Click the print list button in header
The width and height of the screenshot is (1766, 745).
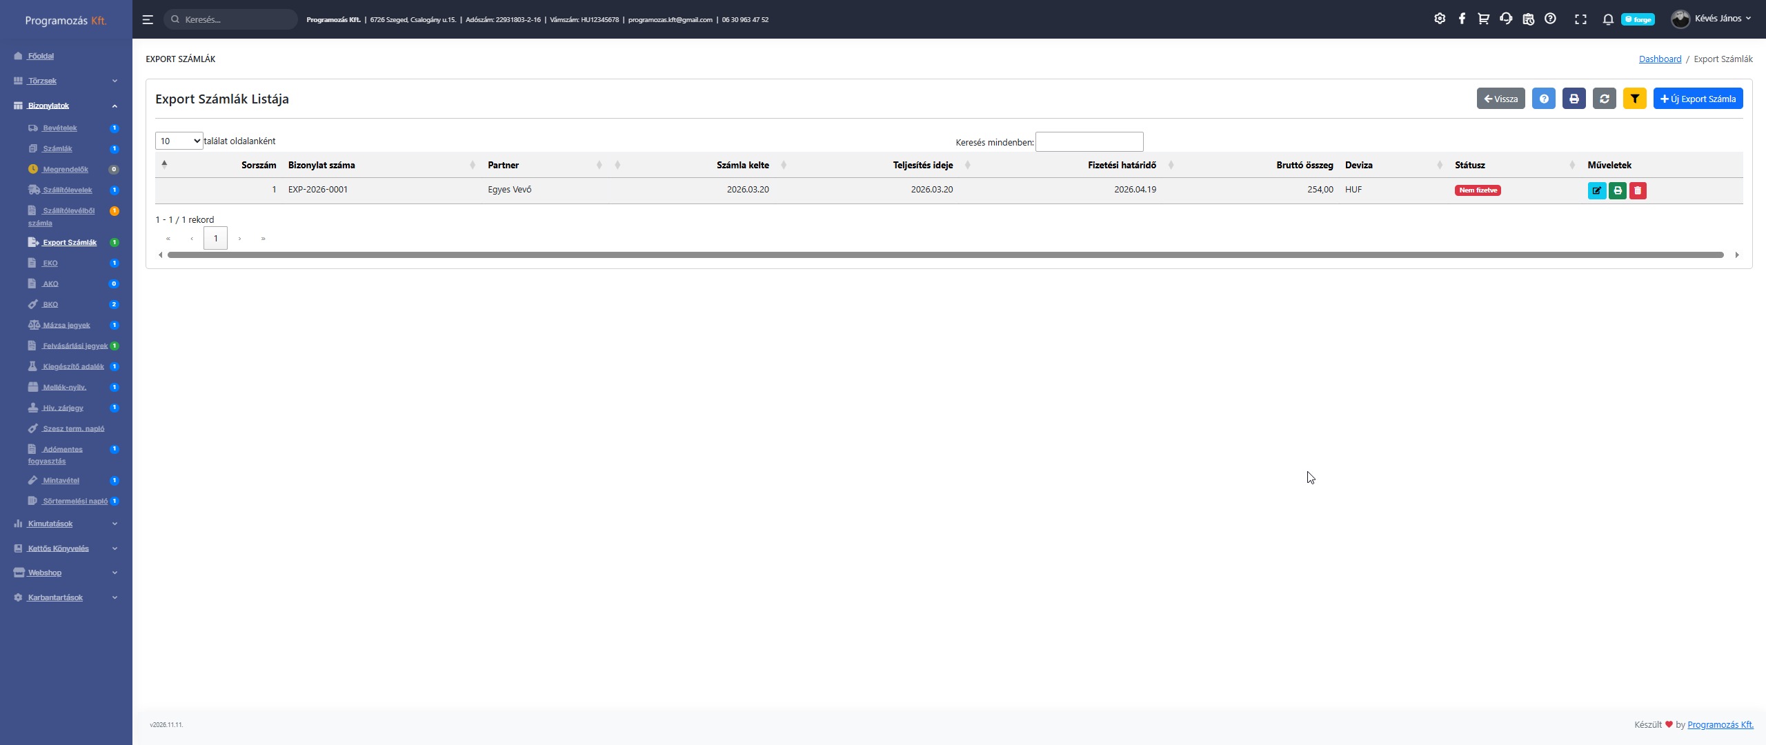pyautogui.click(x=1574, y=99)
